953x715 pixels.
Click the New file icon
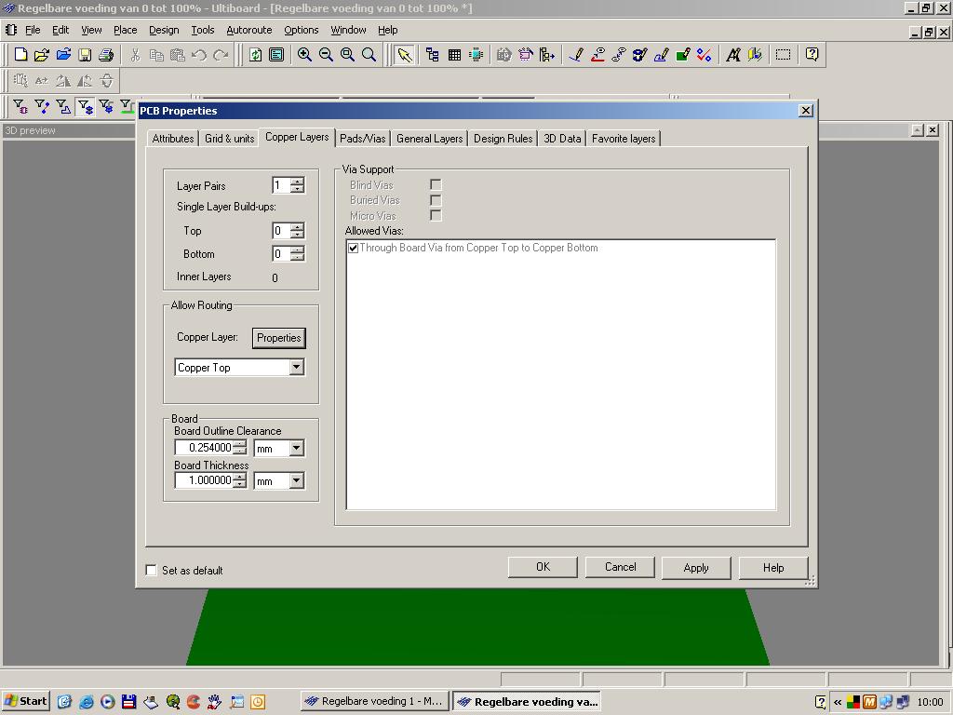coord(20,55)
